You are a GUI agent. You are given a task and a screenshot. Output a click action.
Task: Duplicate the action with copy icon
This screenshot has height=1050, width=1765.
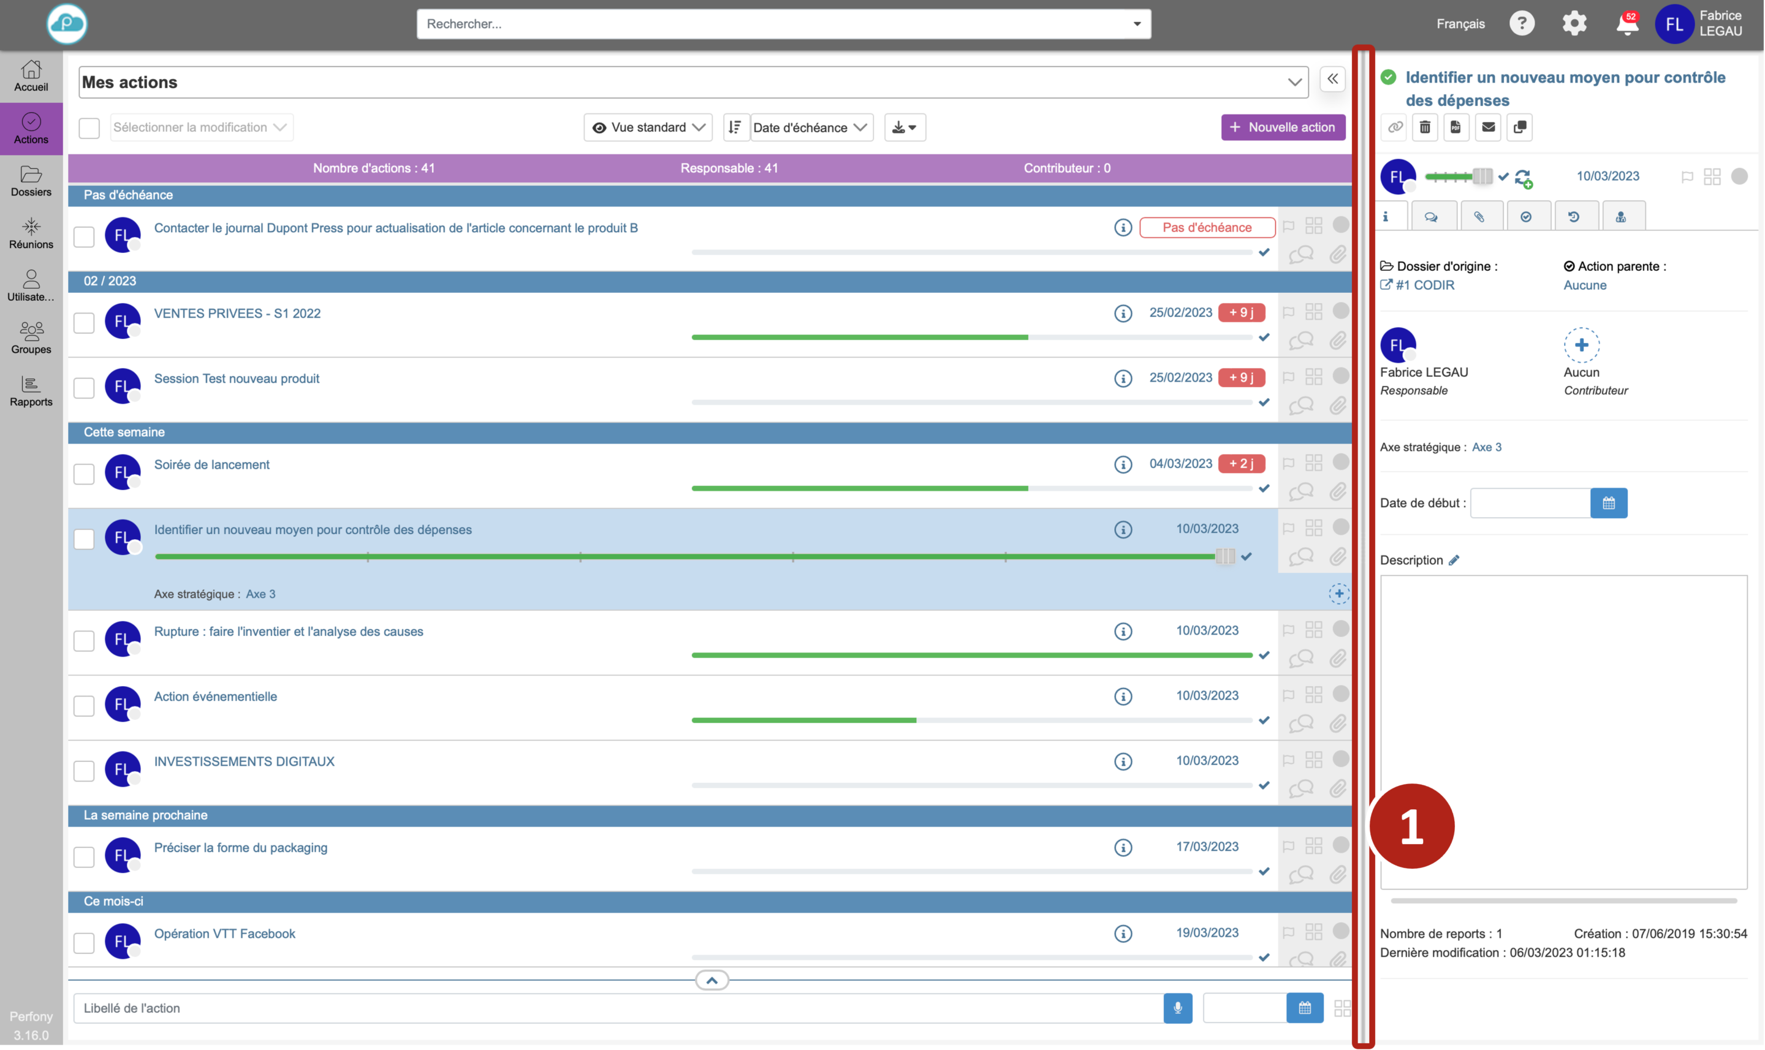click(x=1519, y=127)
